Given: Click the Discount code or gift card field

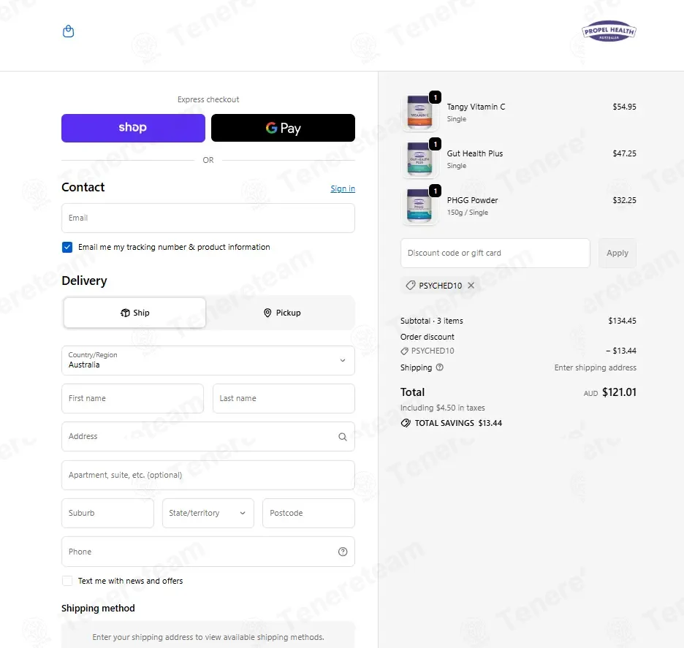Looking at the screenshot, I should pyautogui.click(x=495, y=253).
